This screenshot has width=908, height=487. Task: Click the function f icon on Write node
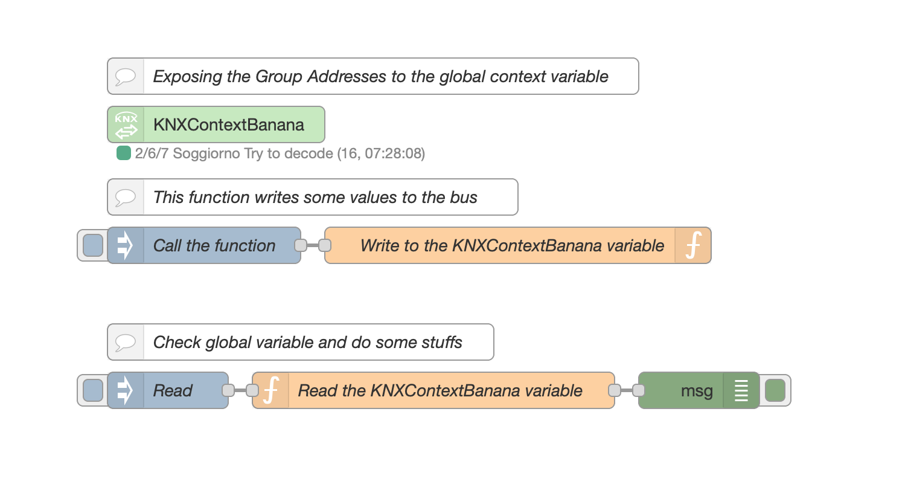tap(693, 245)
